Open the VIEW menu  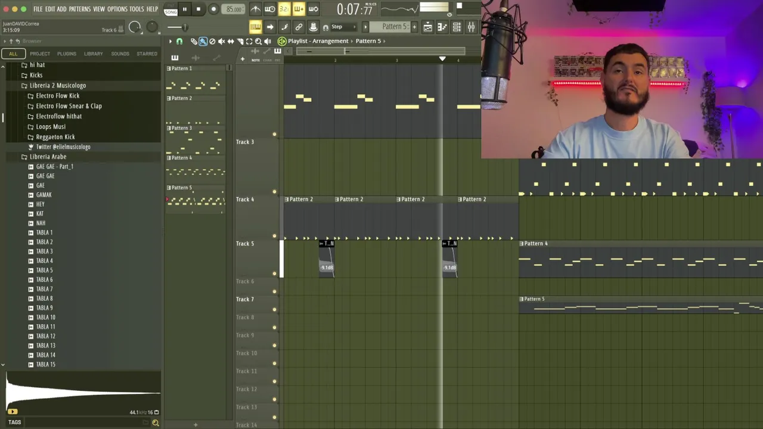[99, 9]
